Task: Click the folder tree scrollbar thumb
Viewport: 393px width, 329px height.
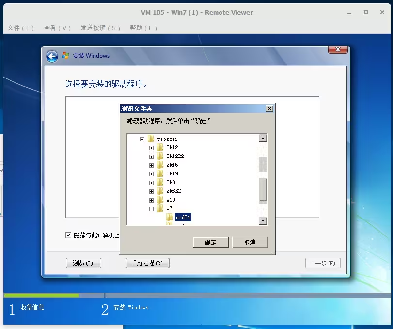Action: coord(263,189)
